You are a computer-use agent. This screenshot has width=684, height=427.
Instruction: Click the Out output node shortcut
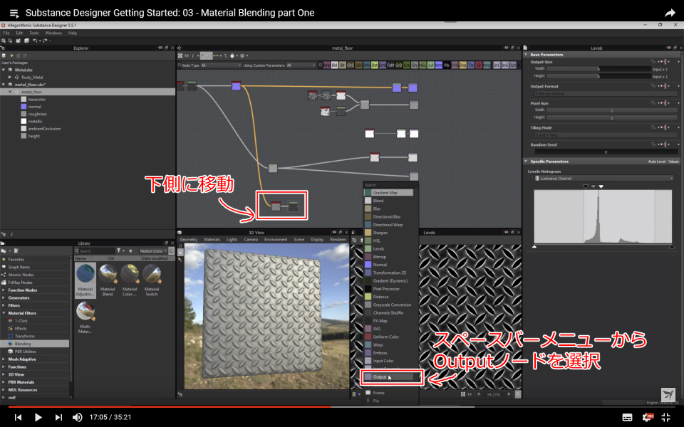[x=512, y=65]
